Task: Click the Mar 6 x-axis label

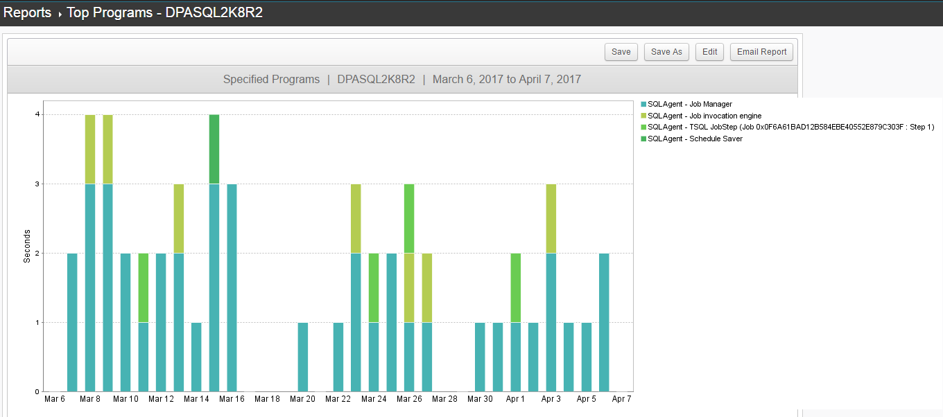Action: click(x=55, y=399)
